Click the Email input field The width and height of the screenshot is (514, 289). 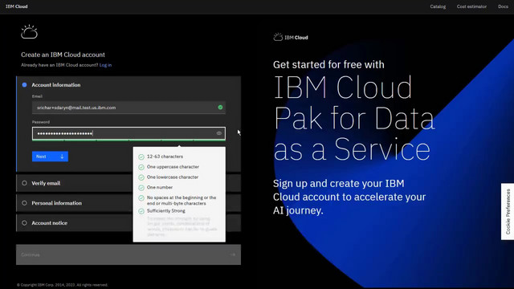128,108
